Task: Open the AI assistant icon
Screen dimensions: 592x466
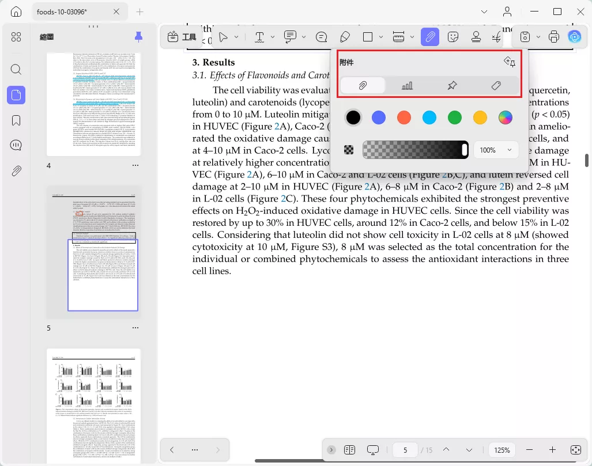Action: [x=575, y=37]
